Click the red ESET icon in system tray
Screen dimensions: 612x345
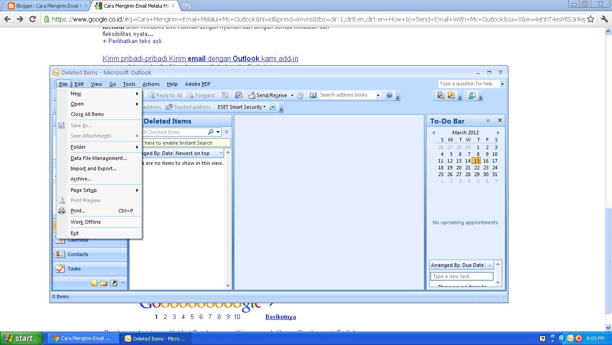pos(579,338)
